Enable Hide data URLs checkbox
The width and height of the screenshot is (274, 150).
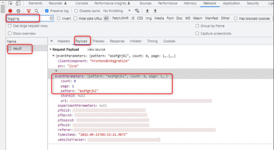point(75,19)
